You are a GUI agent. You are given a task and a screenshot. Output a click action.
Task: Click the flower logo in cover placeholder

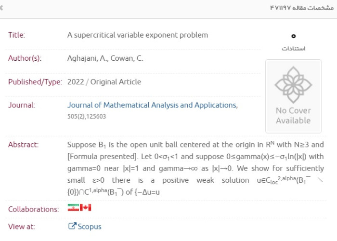pos(293,84)
